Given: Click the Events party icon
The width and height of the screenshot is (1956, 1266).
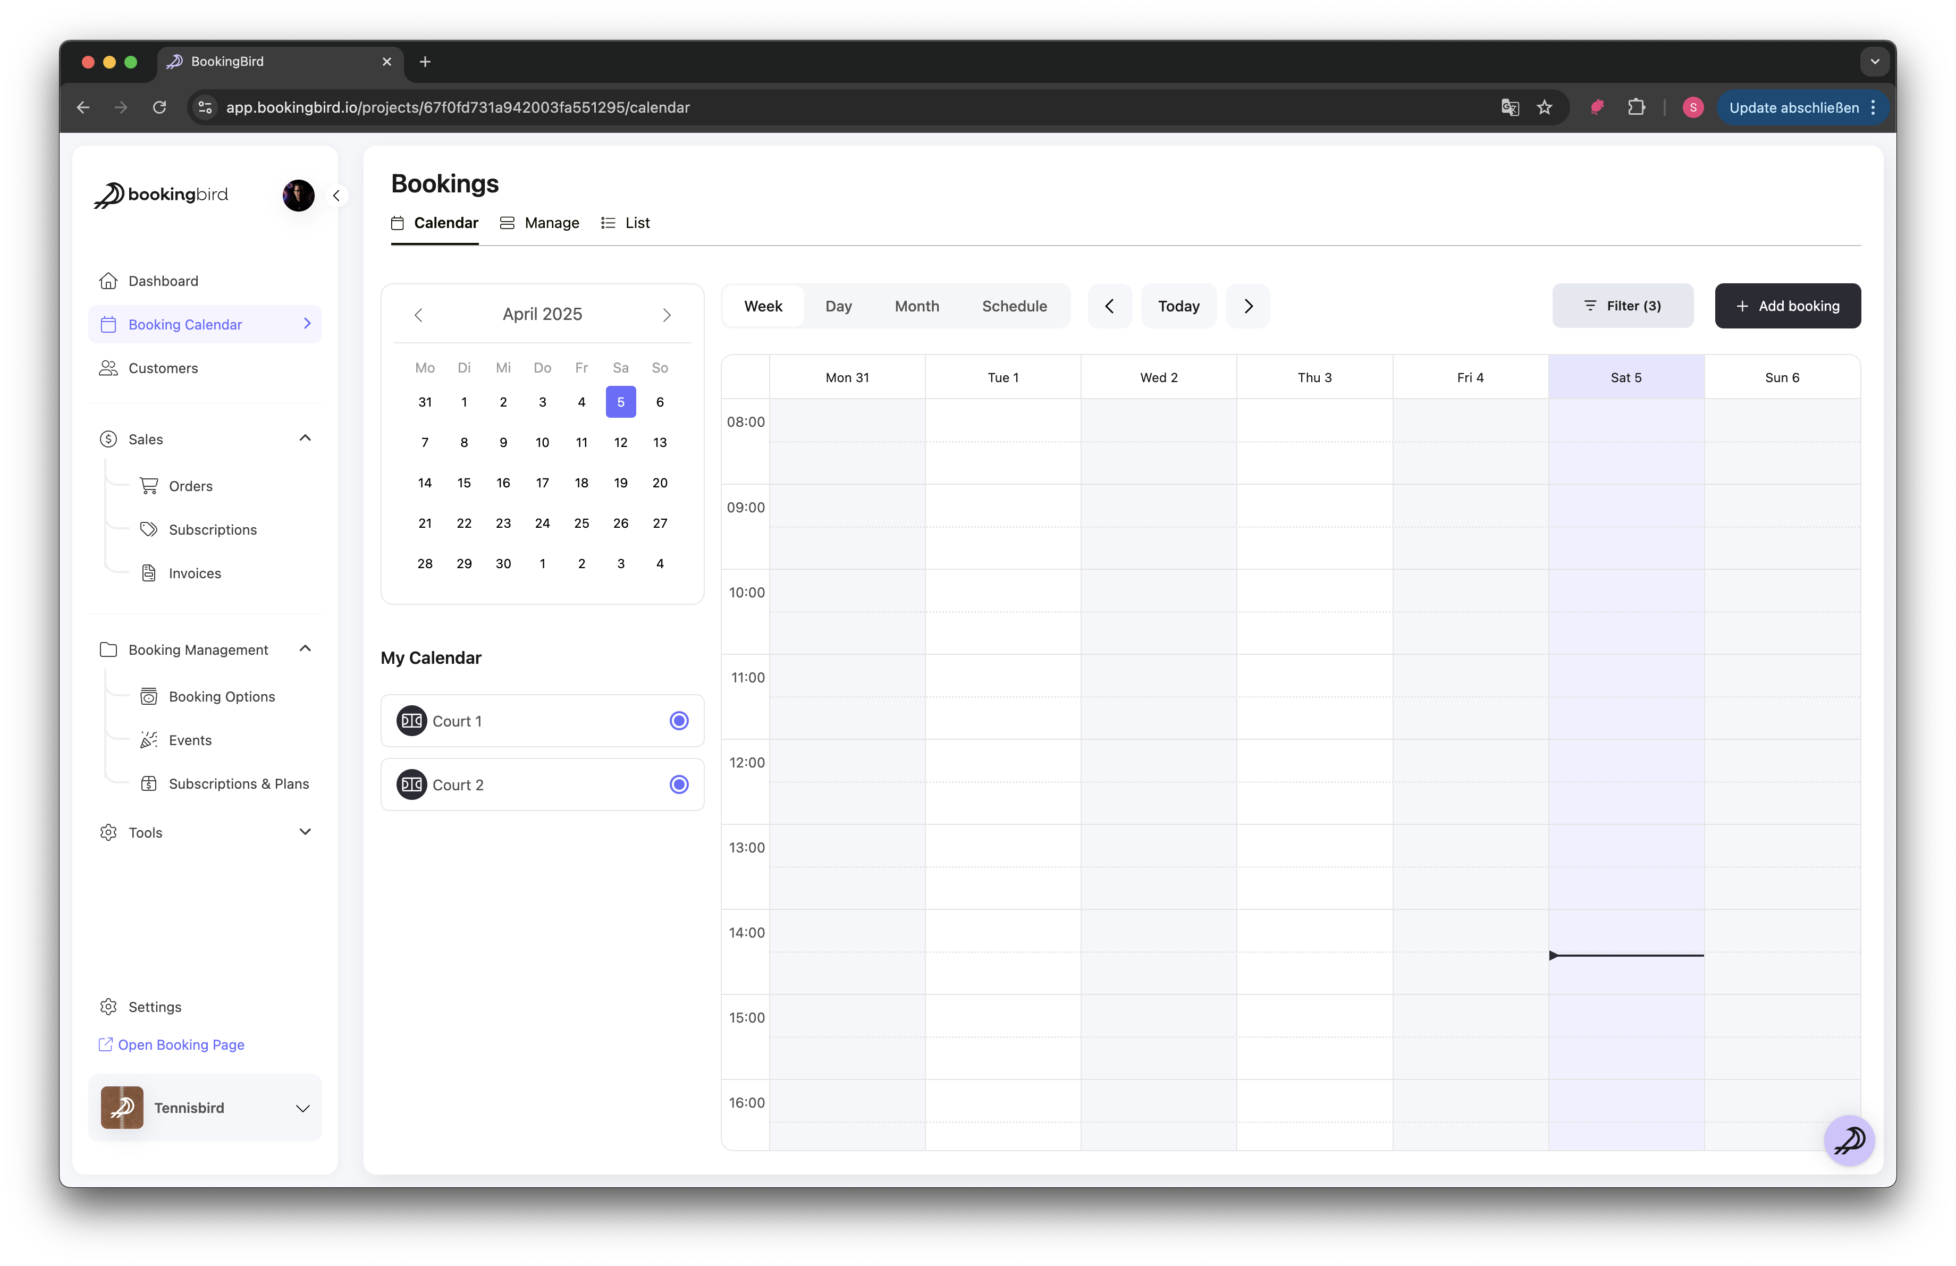Looking at the screenshot, I should pos(149,740).
